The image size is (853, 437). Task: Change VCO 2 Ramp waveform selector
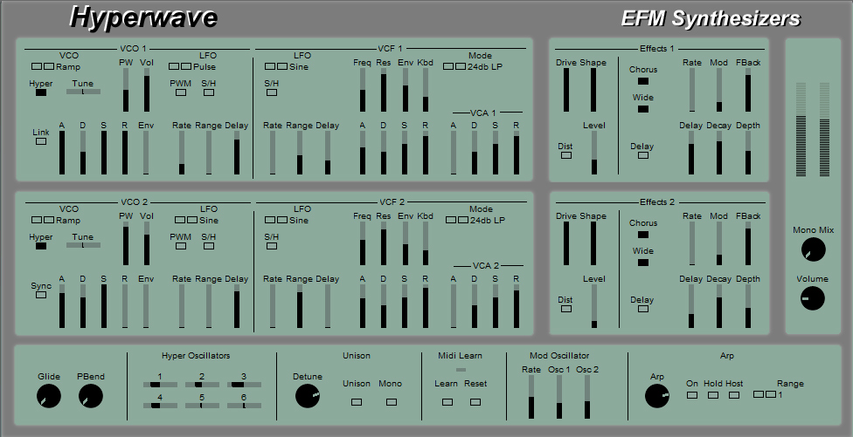43,220
